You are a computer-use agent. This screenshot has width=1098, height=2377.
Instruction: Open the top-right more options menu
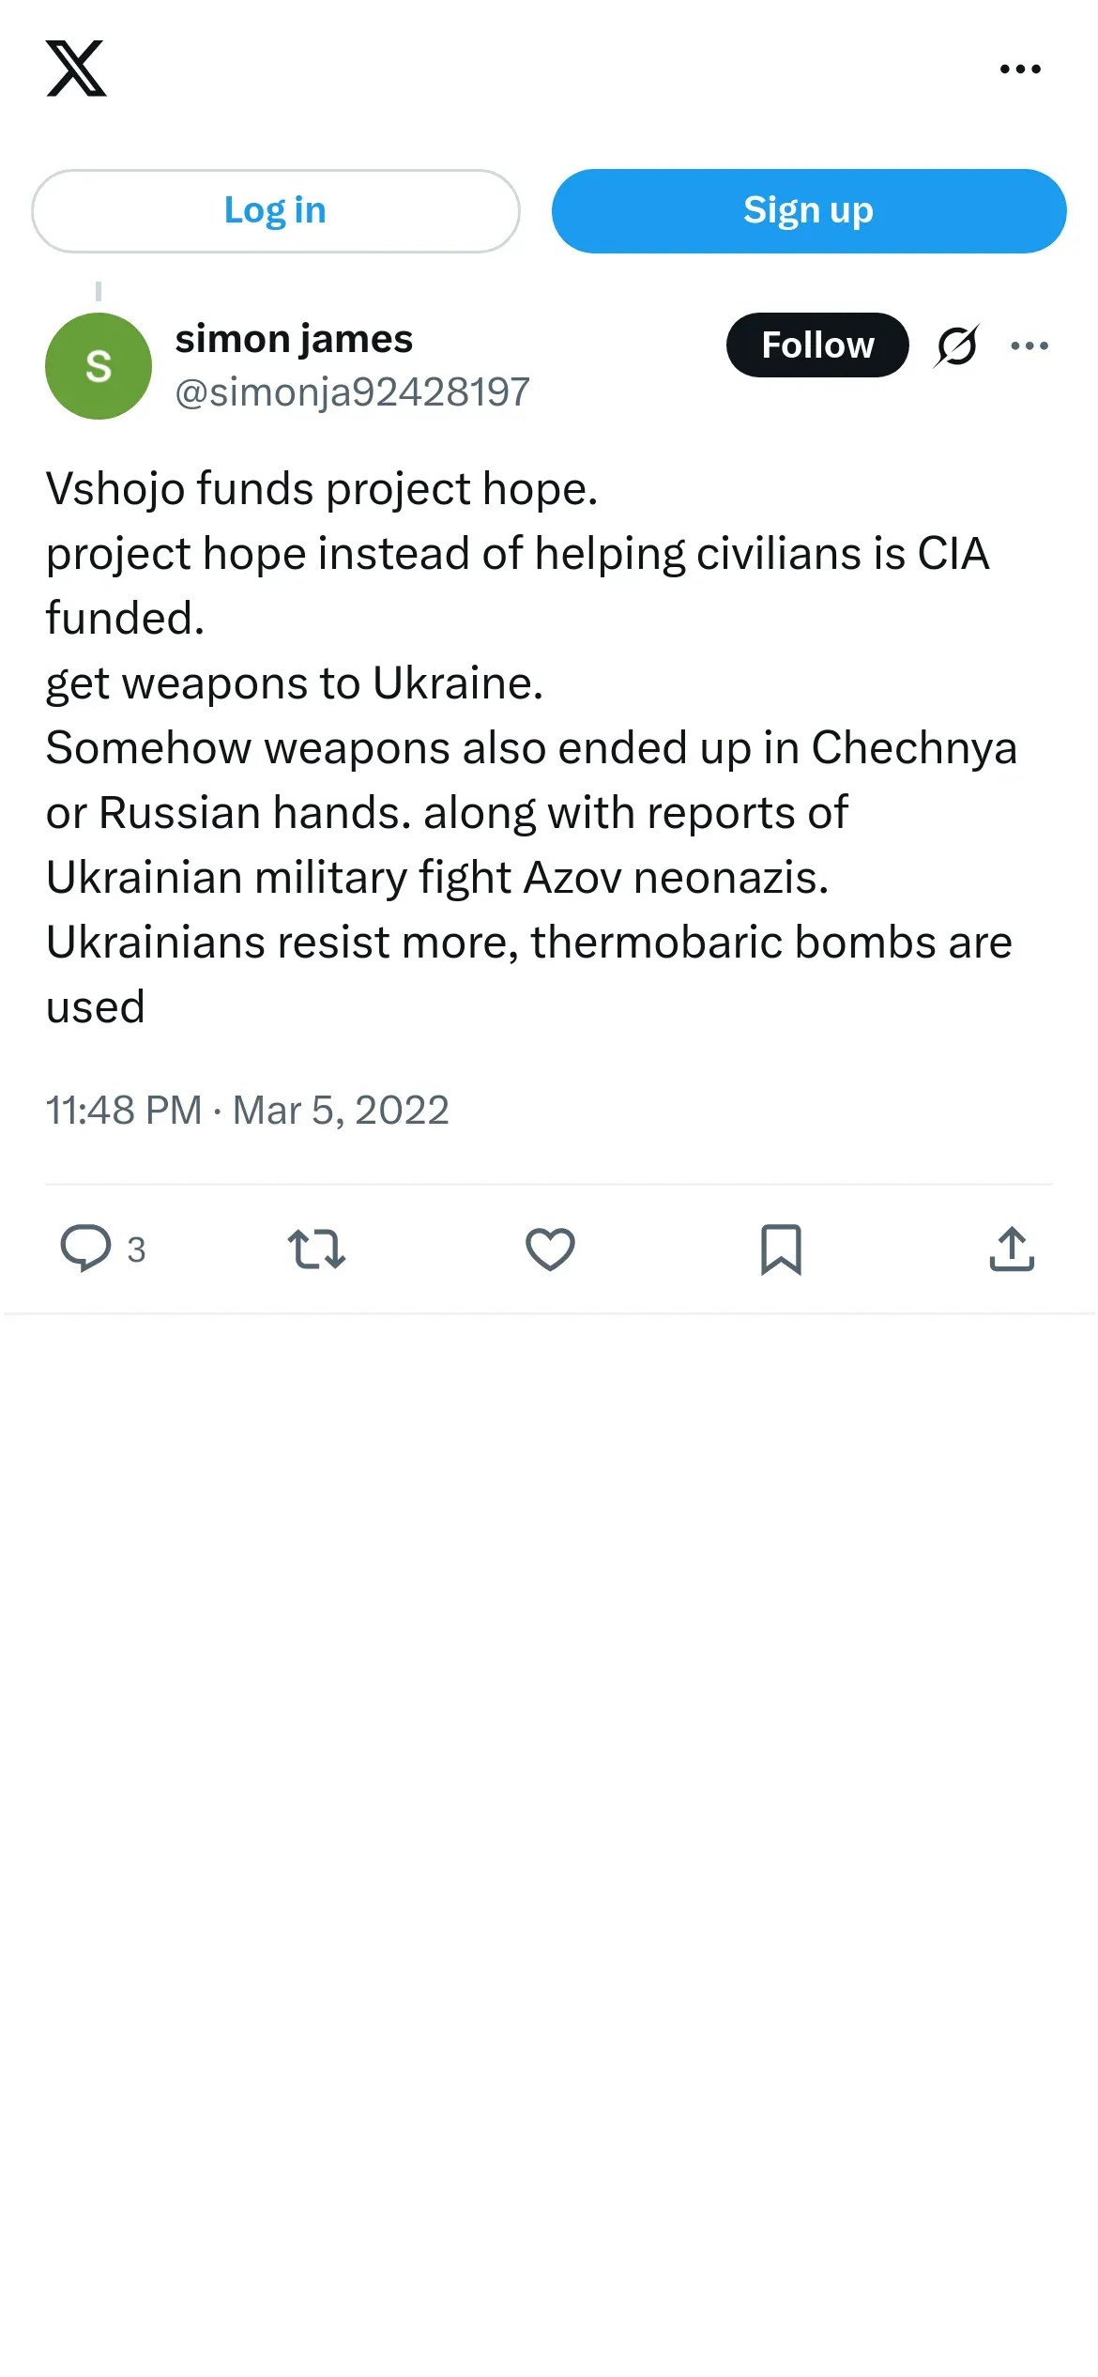pyautogui.click(x=1020, y=69)
